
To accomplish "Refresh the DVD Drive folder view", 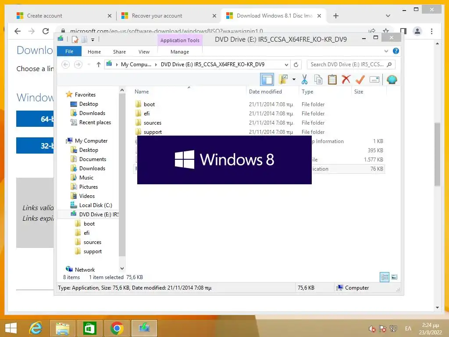I will coord(296,65).
